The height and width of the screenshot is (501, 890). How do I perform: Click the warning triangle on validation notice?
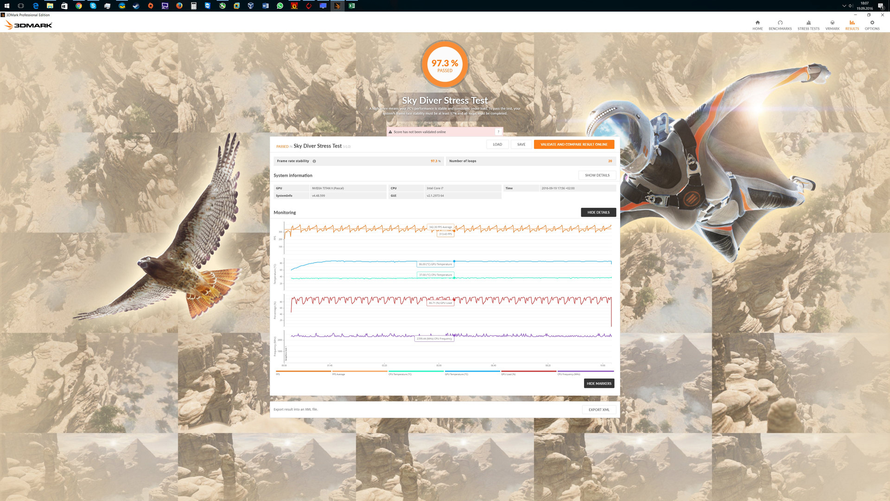[x=390, y=132]
